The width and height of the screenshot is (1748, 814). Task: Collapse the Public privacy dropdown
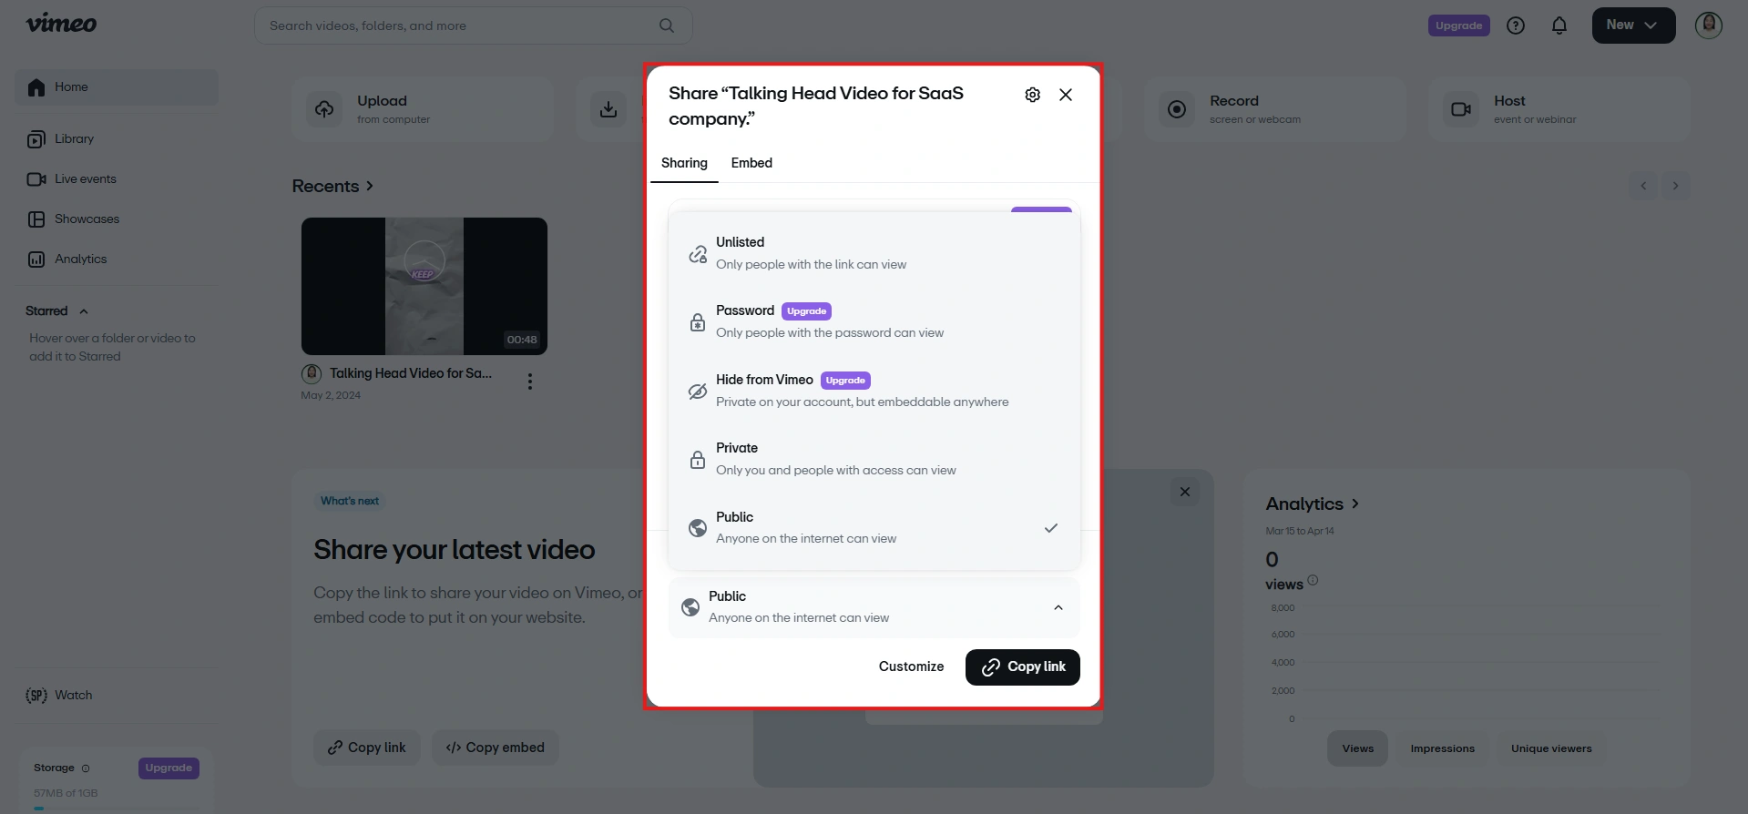point(874,607)
